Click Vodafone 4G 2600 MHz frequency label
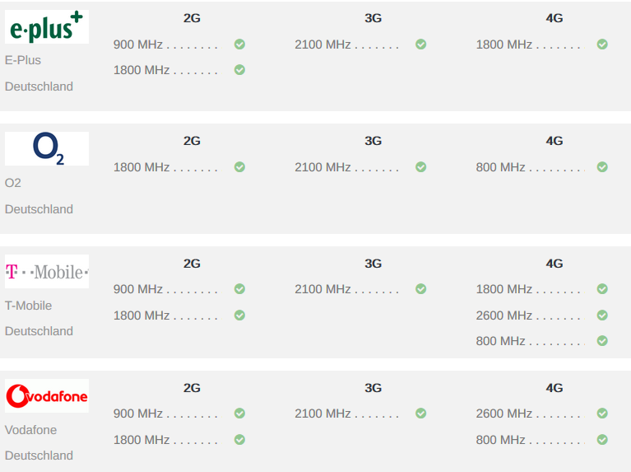The width and height of the screenshot is (631, 472). pos(504,414)
